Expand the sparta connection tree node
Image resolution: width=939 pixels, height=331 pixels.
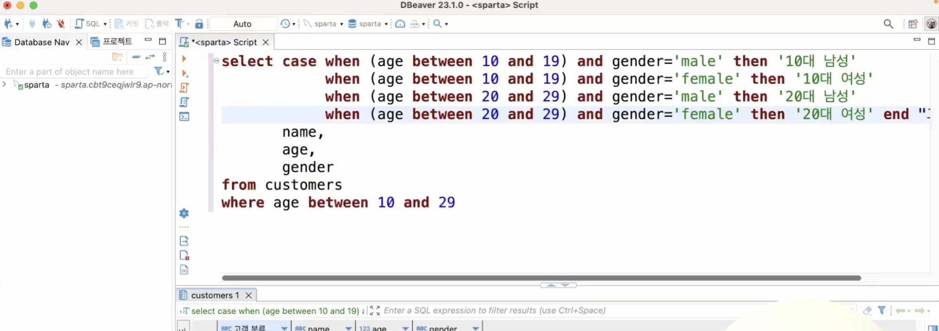click(x=4, y=85)
